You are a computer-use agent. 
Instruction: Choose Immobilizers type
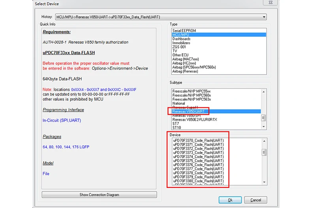click(x=219, y=43)
